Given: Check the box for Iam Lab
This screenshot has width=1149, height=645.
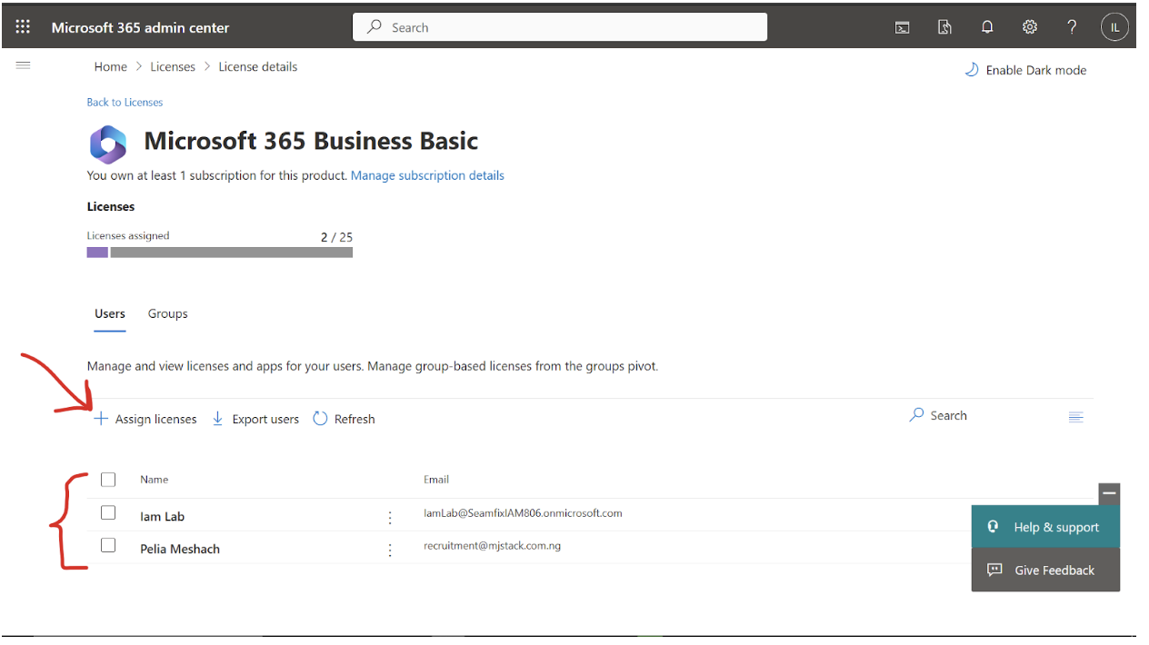Looking at the screenshot, I should 108,512.
